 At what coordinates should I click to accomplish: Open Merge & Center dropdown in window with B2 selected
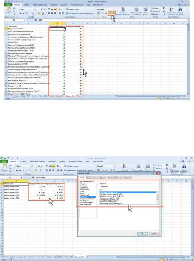(94, 13)
